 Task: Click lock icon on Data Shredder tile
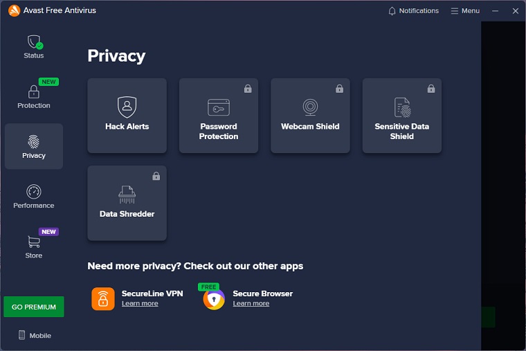tap(156, 176)
